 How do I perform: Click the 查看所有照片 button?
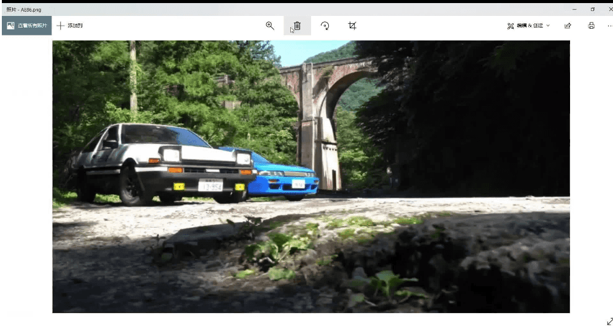(26, 26)
